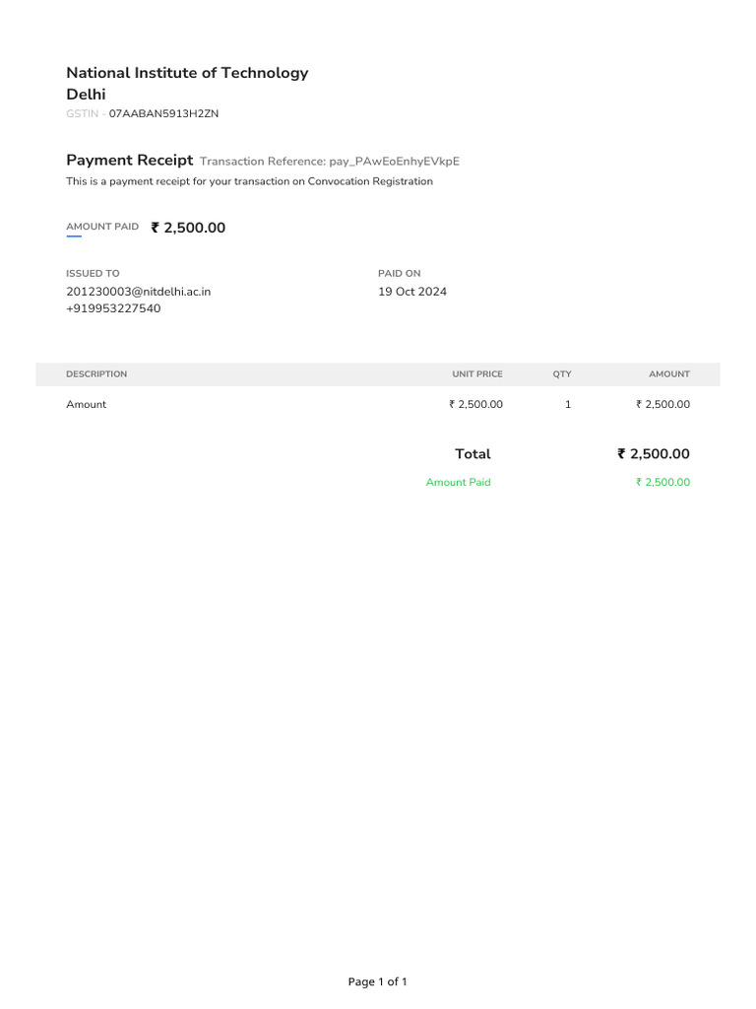Click the Payment Receipt title
The height and width of the screenshot is (1009, 756).
pos(129,161)
